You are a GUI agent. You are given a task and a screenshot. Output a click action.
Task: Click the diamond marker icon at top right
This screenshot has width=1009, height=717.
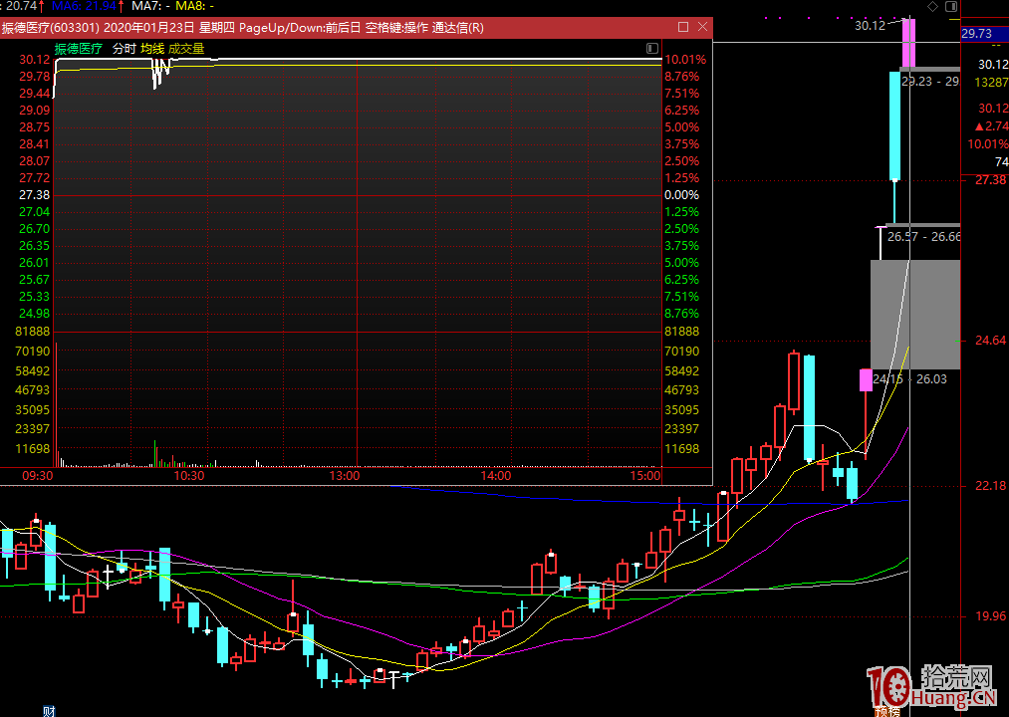tap(934, 6)
